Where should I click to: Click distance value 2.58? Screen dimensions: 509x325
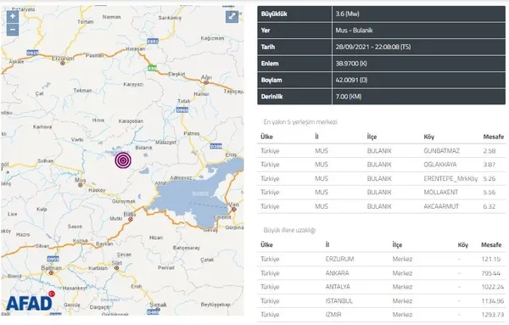click(489, 151)
